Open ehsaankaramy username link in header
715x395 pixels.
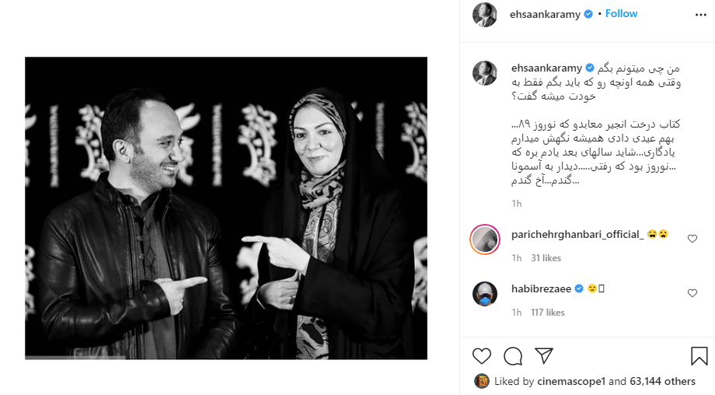pyautogui.click(x=545, y=14)
